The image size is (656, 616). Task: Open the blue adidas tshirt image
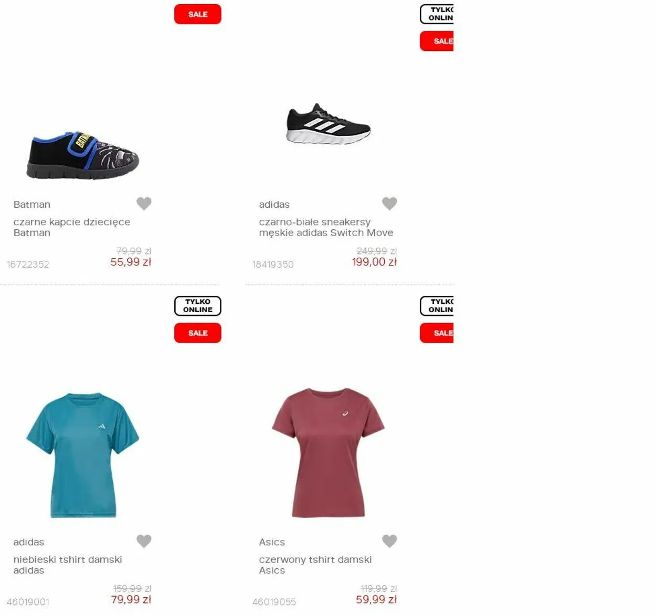[83, 455]
